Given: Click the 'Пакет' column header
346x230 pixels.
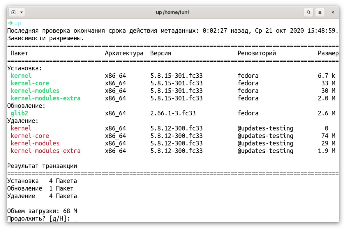Looking at the screenshot, I should tap(19, 53).
